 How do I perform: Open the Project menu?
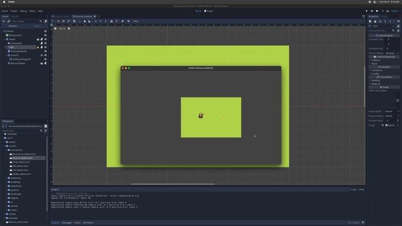click(14, 11)
